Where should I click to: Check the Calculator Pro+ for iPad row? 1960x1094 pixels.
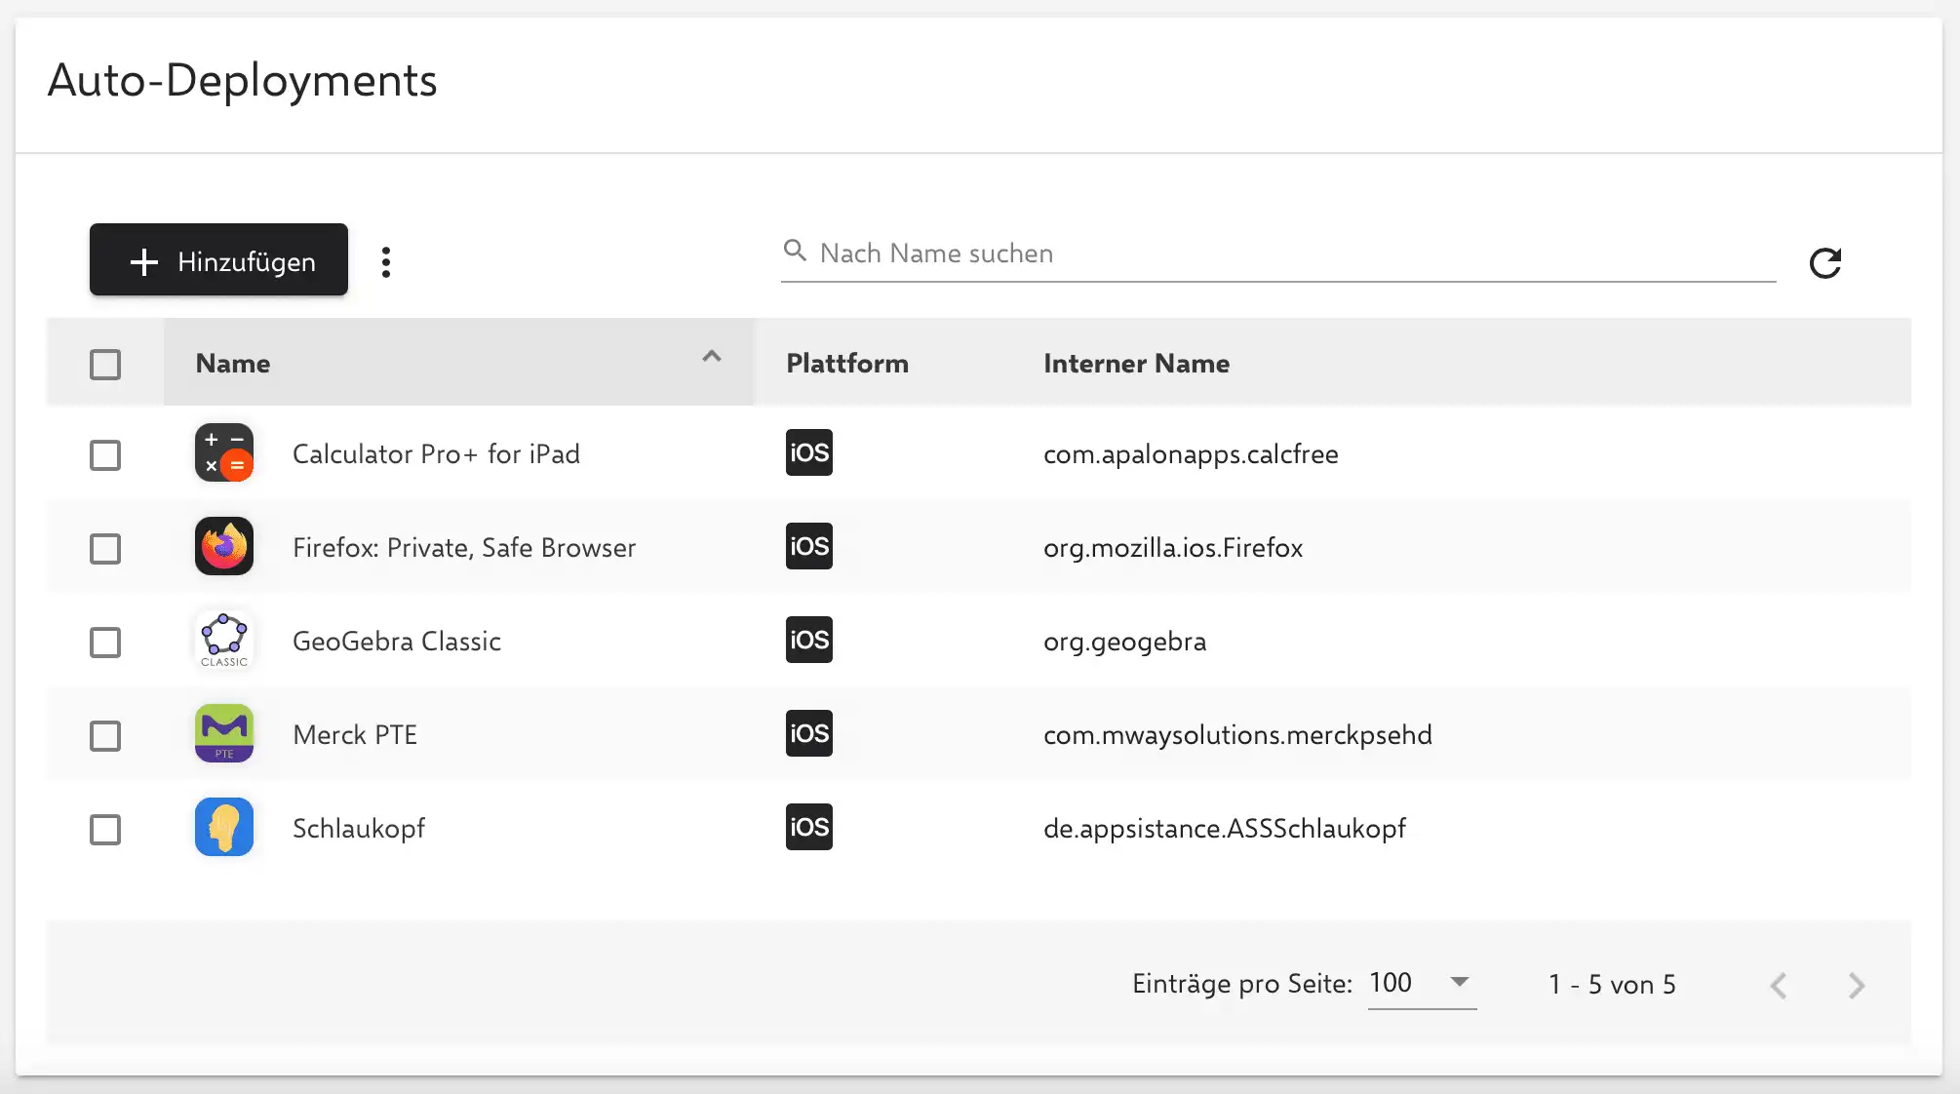105,455
